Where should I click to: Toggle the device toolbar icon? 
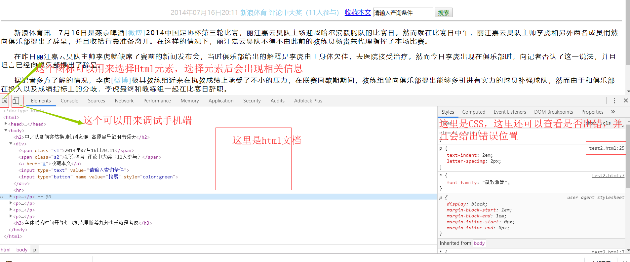coord(16,101)
